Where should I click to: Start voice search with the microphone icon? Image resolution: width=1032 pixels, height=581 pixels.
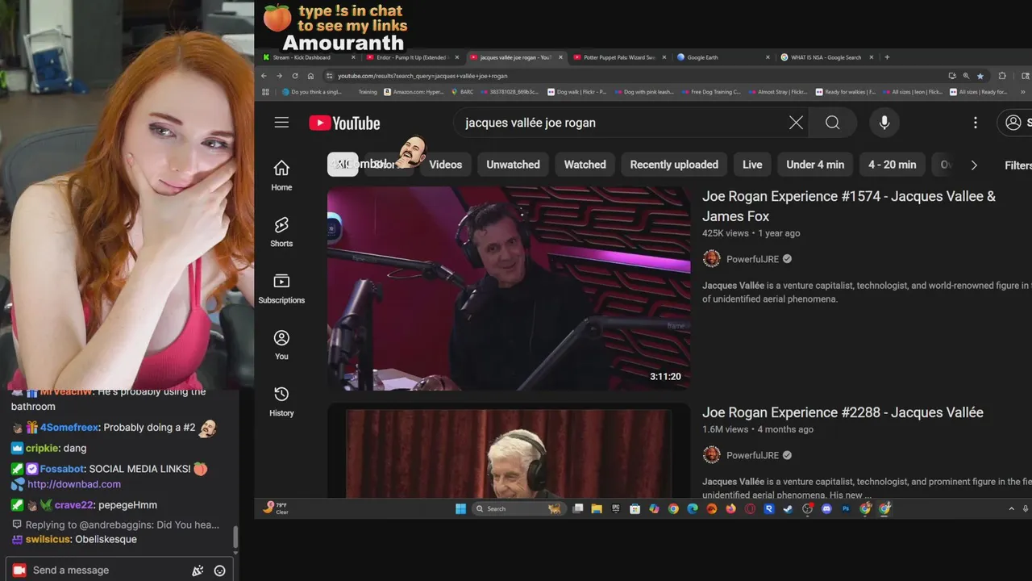coord(884,123)
